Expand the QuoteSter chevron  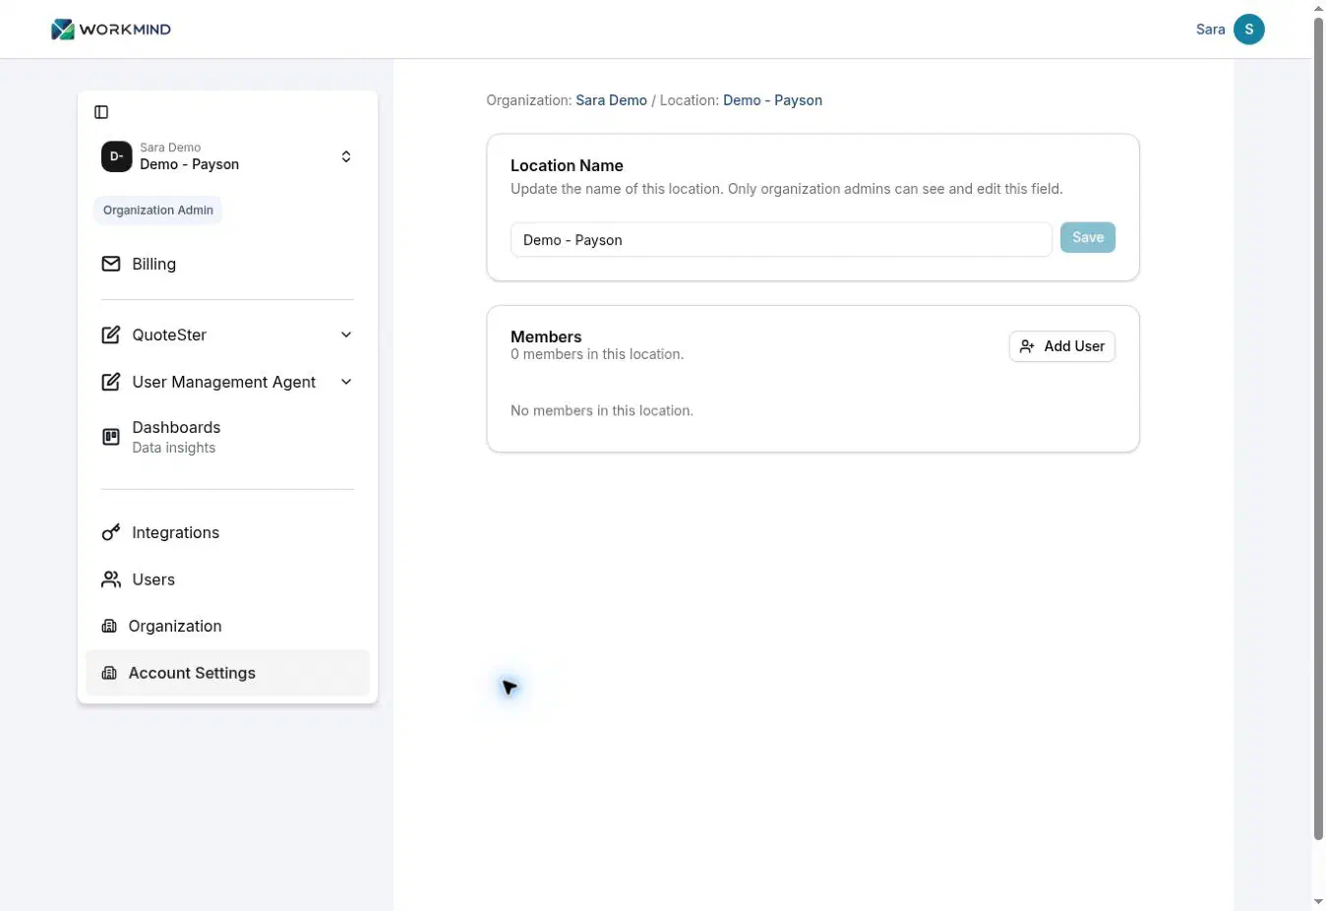coord(346,334)
